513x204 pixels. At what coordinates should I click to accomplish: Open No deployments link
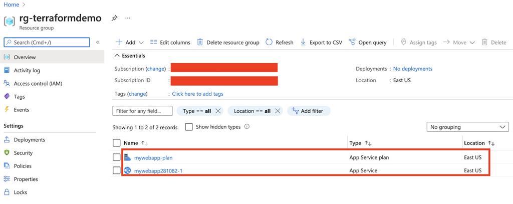click(413, 69)
